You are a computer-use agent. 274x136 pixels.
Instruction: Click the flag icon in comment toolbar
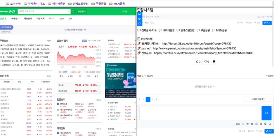247,124
